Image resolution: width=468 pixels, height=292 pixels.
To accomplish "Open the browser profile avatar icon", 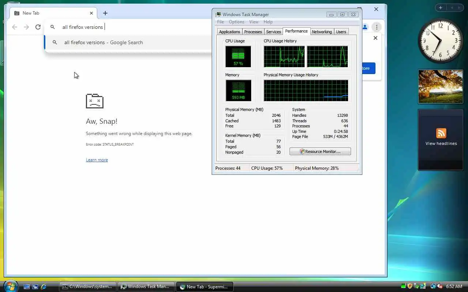I will (365, 27).
